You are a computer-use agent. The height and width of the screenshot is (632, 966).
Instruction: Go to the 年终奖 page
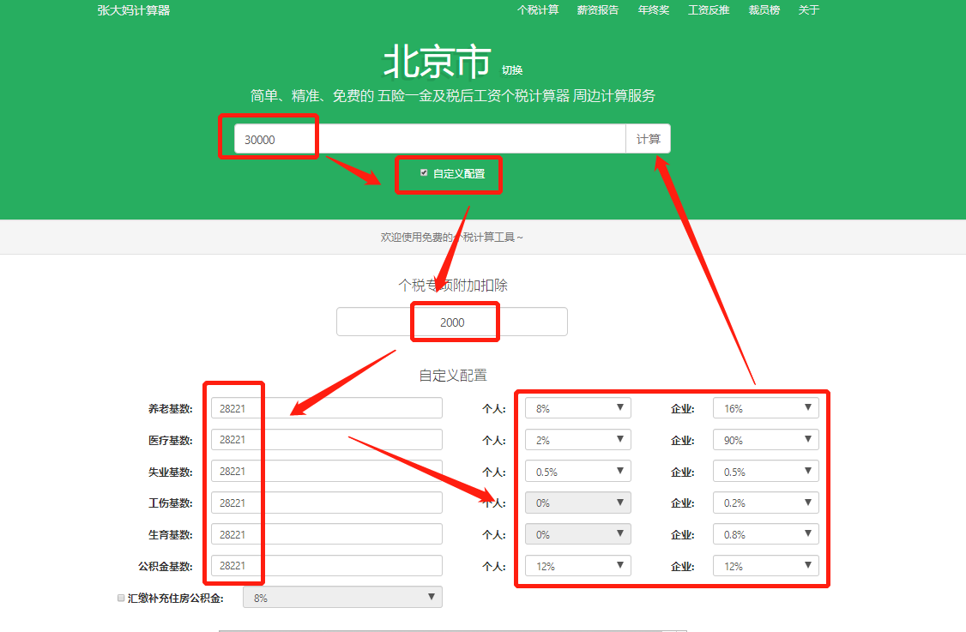point(654,9)
